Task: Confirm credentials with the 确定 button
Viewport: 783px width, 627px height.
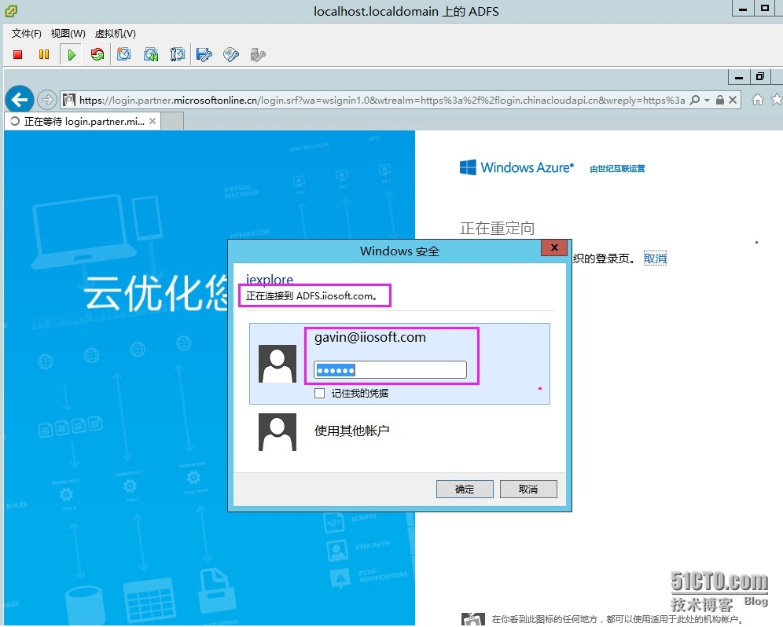Action: pyautogui.click(x=465, y=489)
